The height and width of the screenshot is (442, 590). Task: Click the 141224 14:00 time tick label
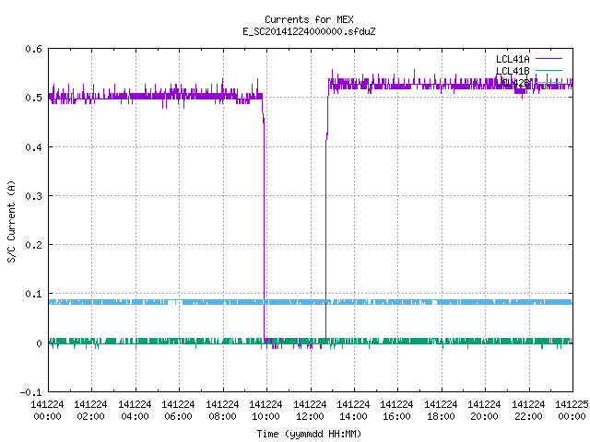(353, 410)
